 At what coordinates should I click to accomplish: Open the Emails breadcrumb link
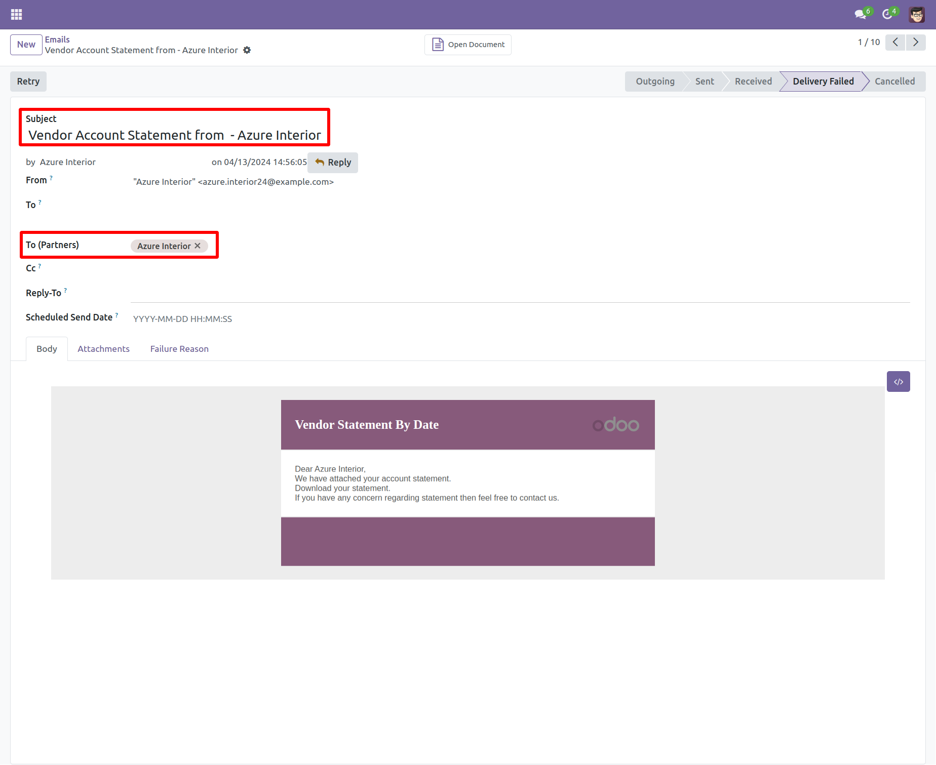pos(57,39)
